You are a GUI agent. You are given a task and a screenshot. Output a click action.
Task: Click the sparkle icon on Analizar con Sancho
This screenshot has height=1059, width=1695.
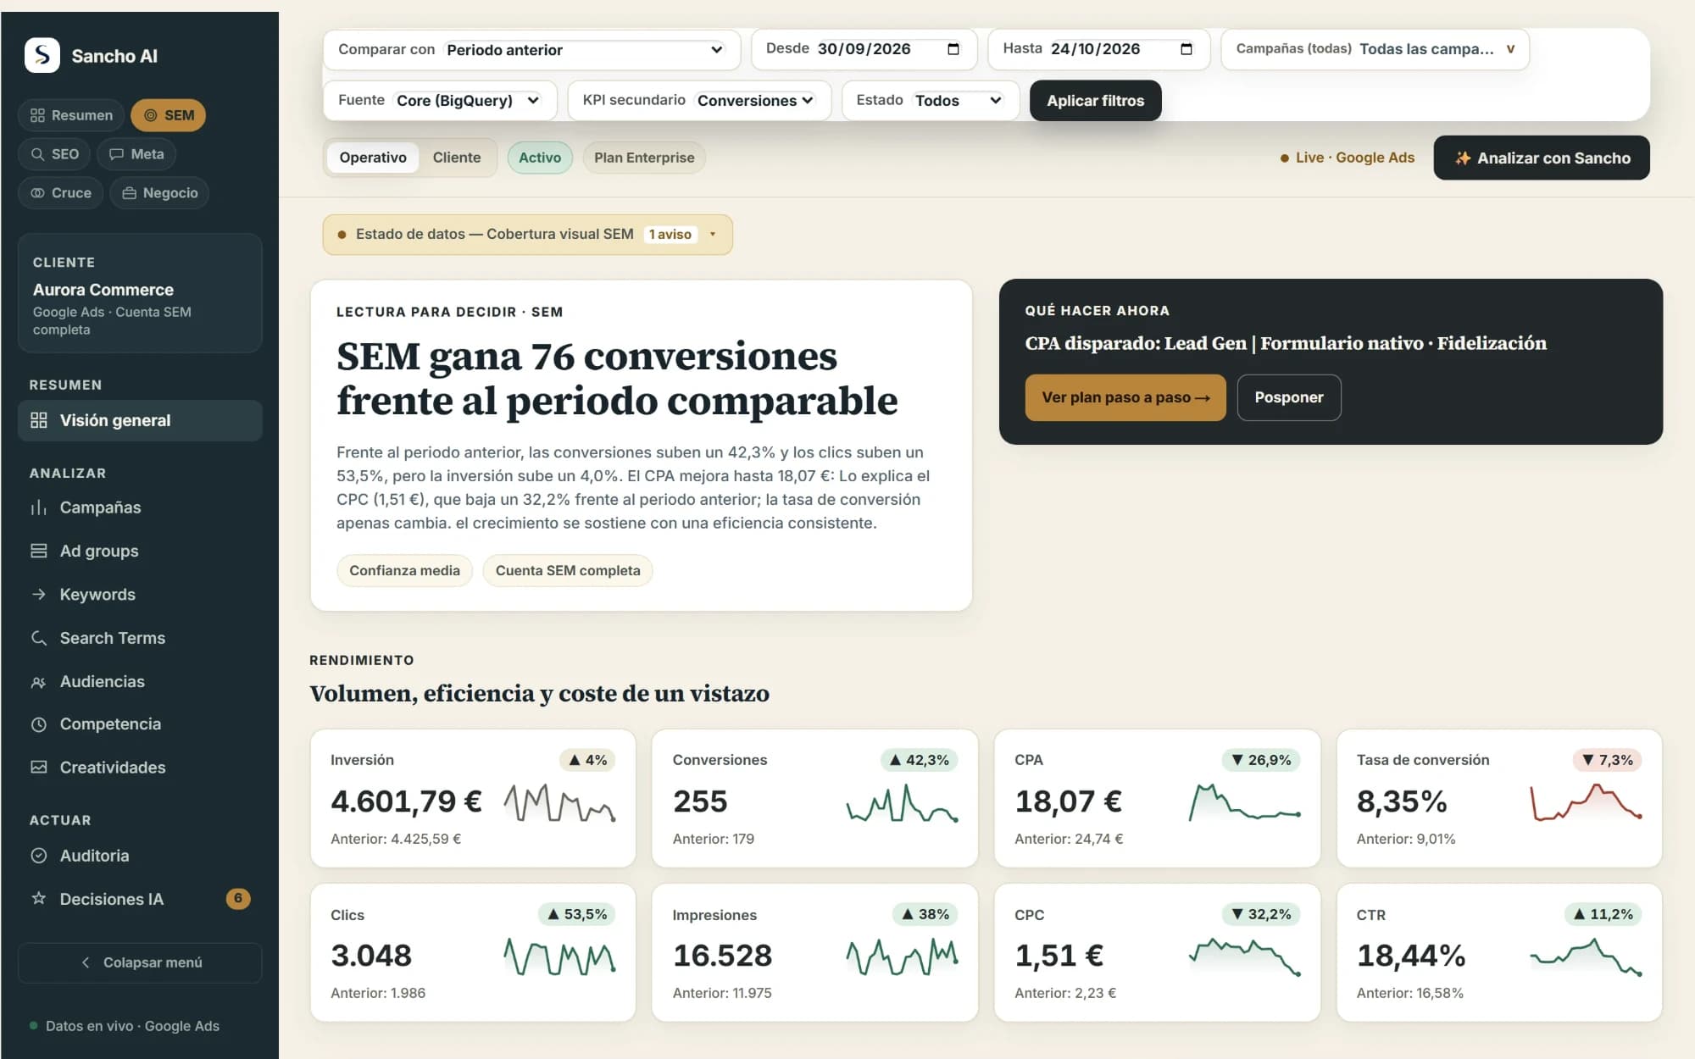click(x=1462, y=158)
